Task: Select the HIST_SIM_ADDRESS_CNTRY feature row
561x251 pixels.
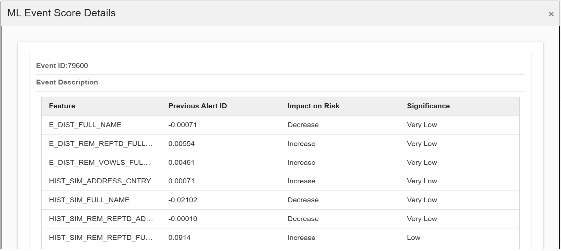Action: [280, 181]
